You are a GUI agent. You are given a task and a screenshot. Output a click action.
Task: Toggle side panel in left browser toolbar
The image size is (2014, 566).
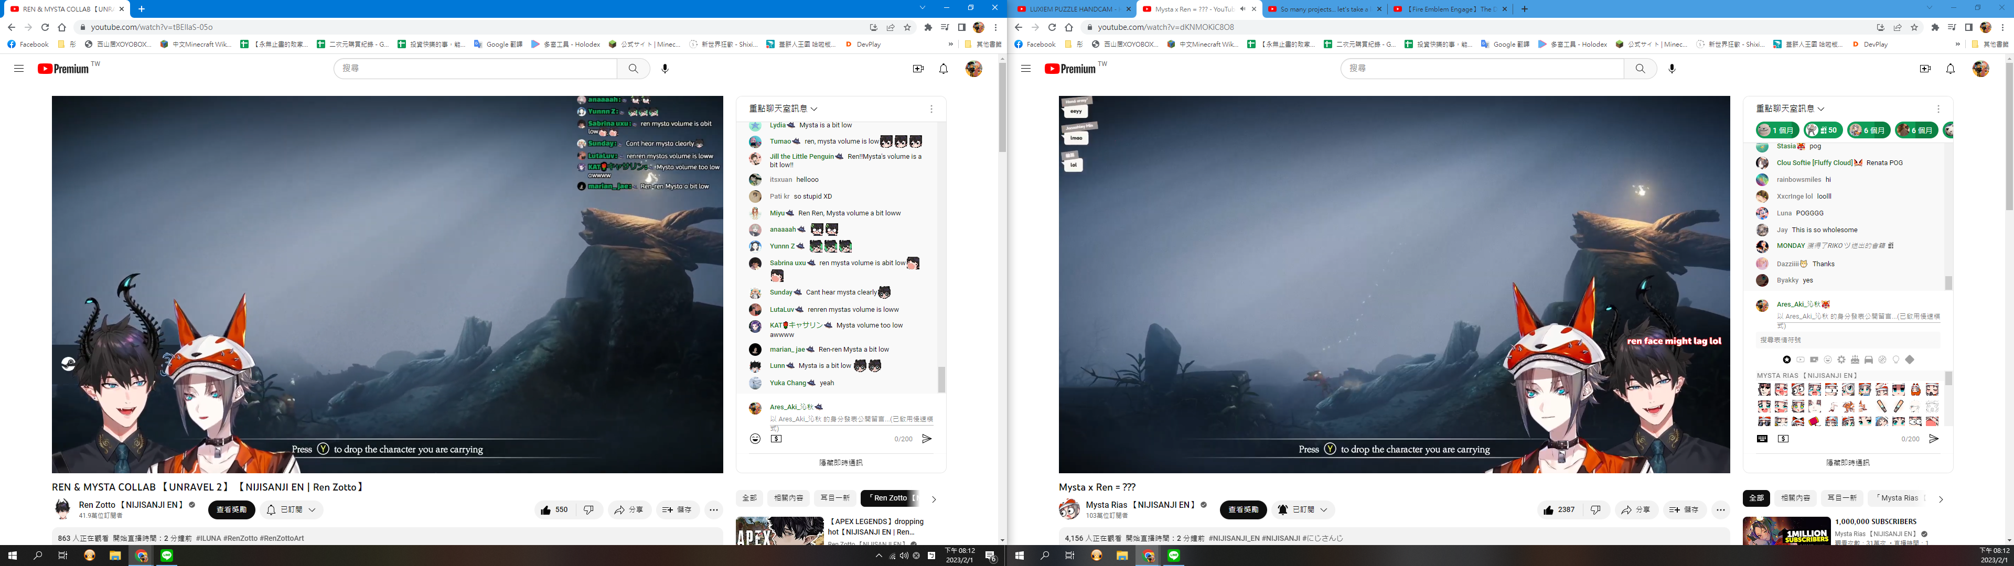(961, 27)
